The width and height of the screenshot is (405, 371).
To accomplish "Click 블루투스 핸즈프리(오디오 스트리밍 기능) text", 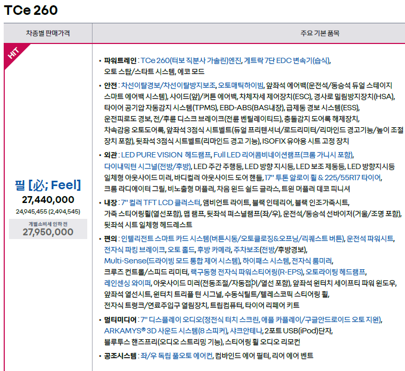I will coord(163,342).
